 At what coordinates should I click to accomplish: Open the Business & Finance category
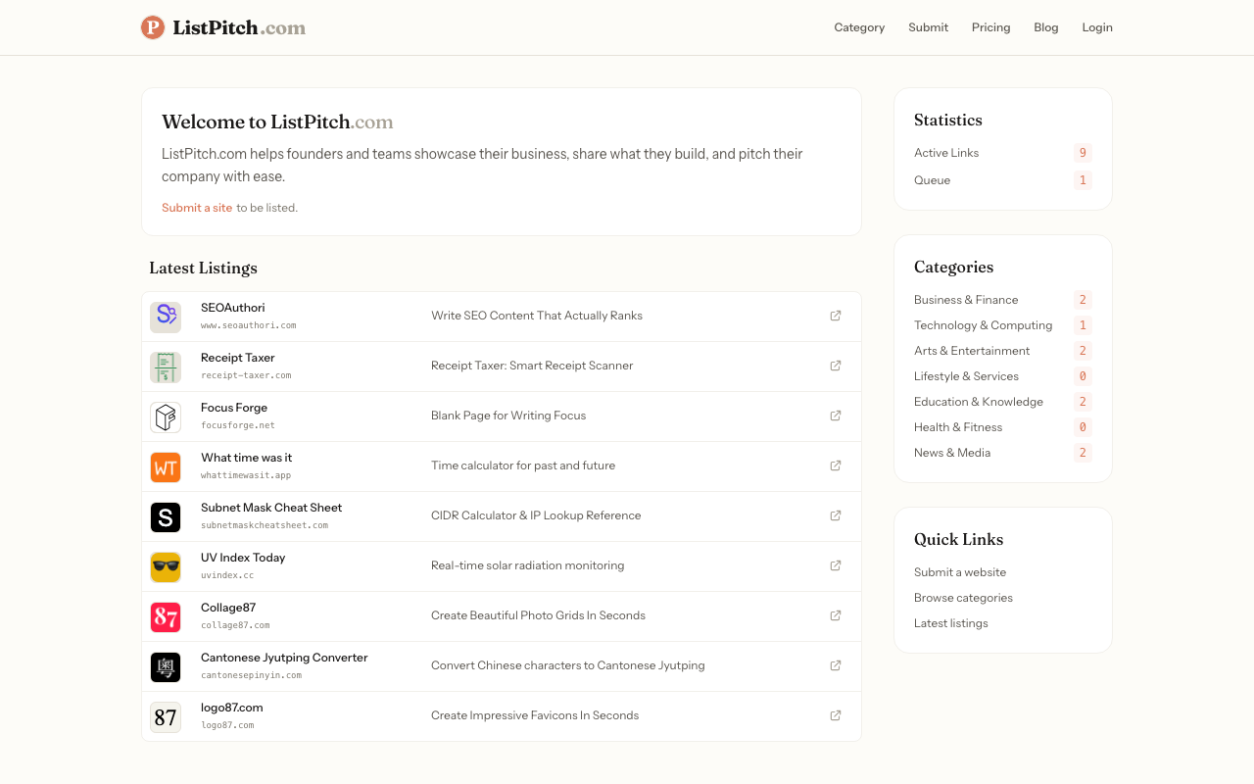(966, 300)
